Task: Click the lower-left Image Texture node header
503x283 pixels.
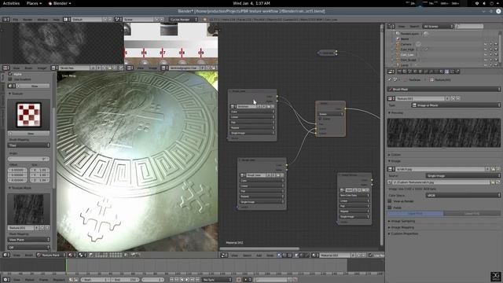Action: pyautogui.click(x=262, y=160)
